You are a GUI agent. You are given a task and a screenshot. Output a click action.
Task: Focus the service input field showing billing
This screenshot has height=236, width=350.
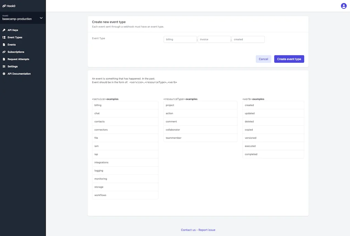180,39
